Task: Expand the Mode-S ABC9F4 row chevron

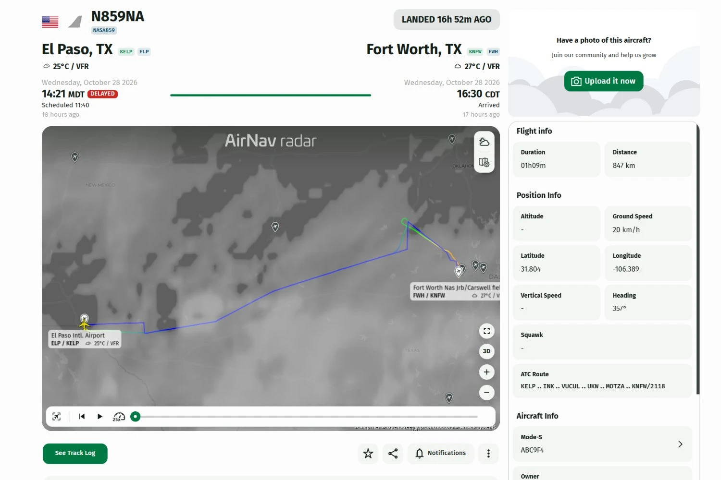Action: point(680,444)
